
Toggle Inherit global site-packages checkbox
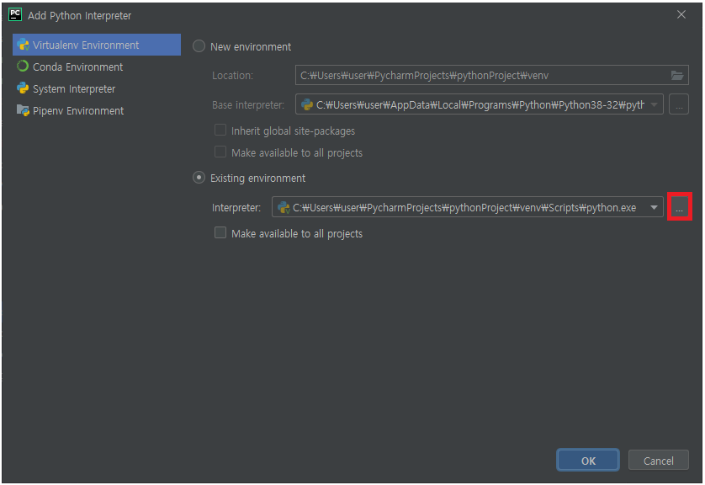point(220,131)
